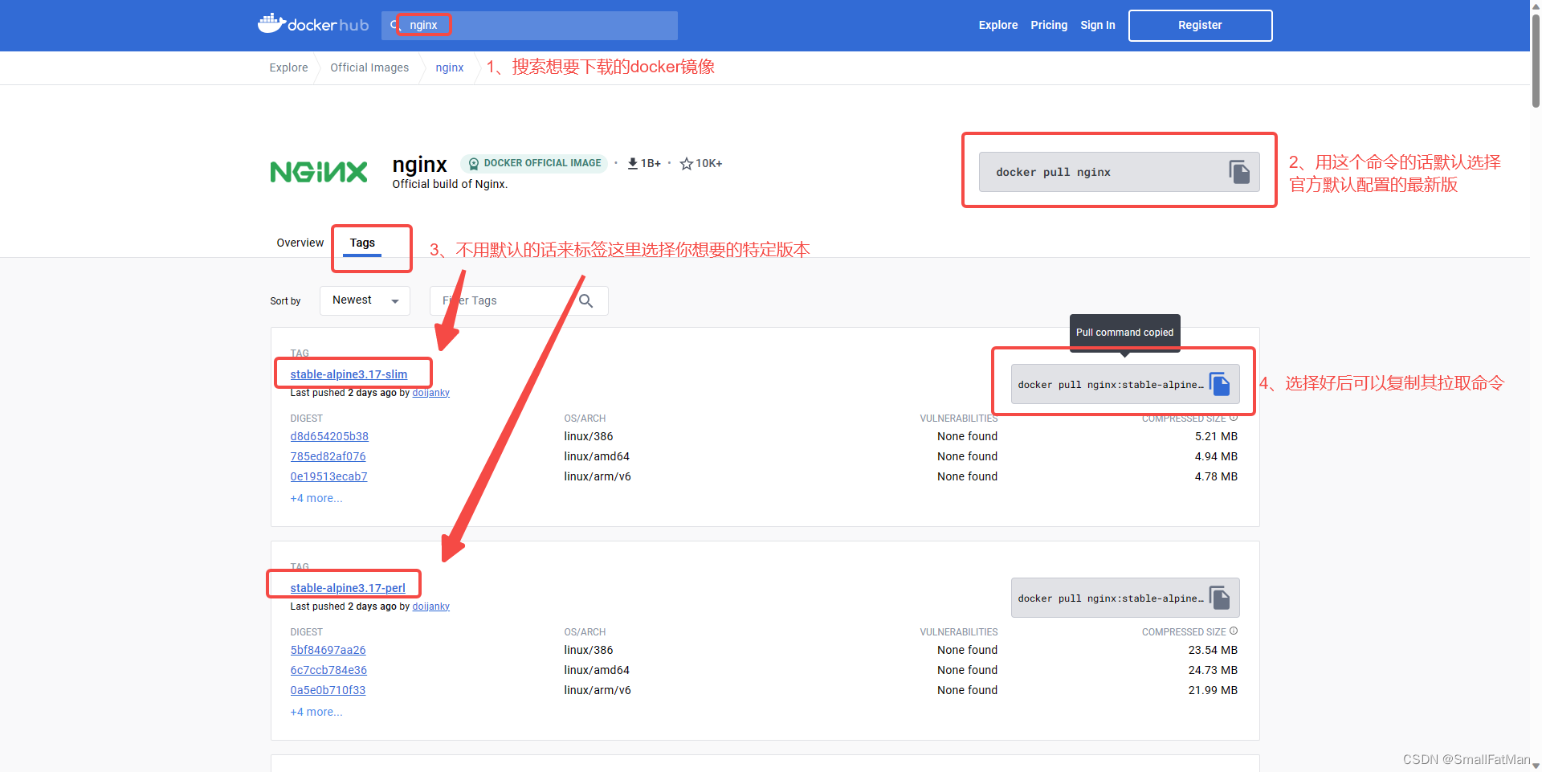1542x772 pixels.
Task: Click the download icon next to 1B+
Action: [x=633, y=163]
